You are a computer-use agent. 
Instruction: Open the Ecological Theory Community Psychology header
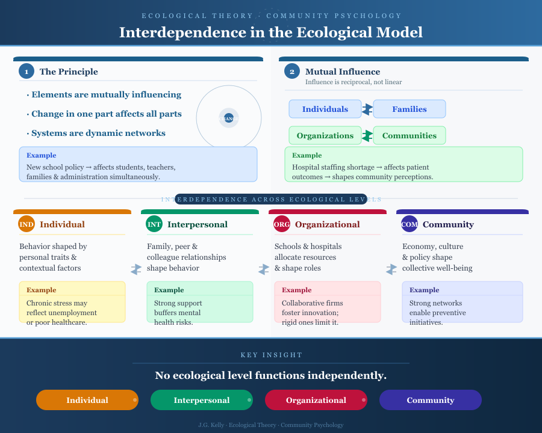pos(271,16)
